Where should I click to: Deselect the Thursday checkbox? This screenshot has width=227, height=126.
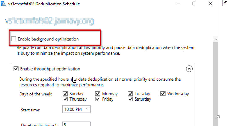[x=65, y=99]
